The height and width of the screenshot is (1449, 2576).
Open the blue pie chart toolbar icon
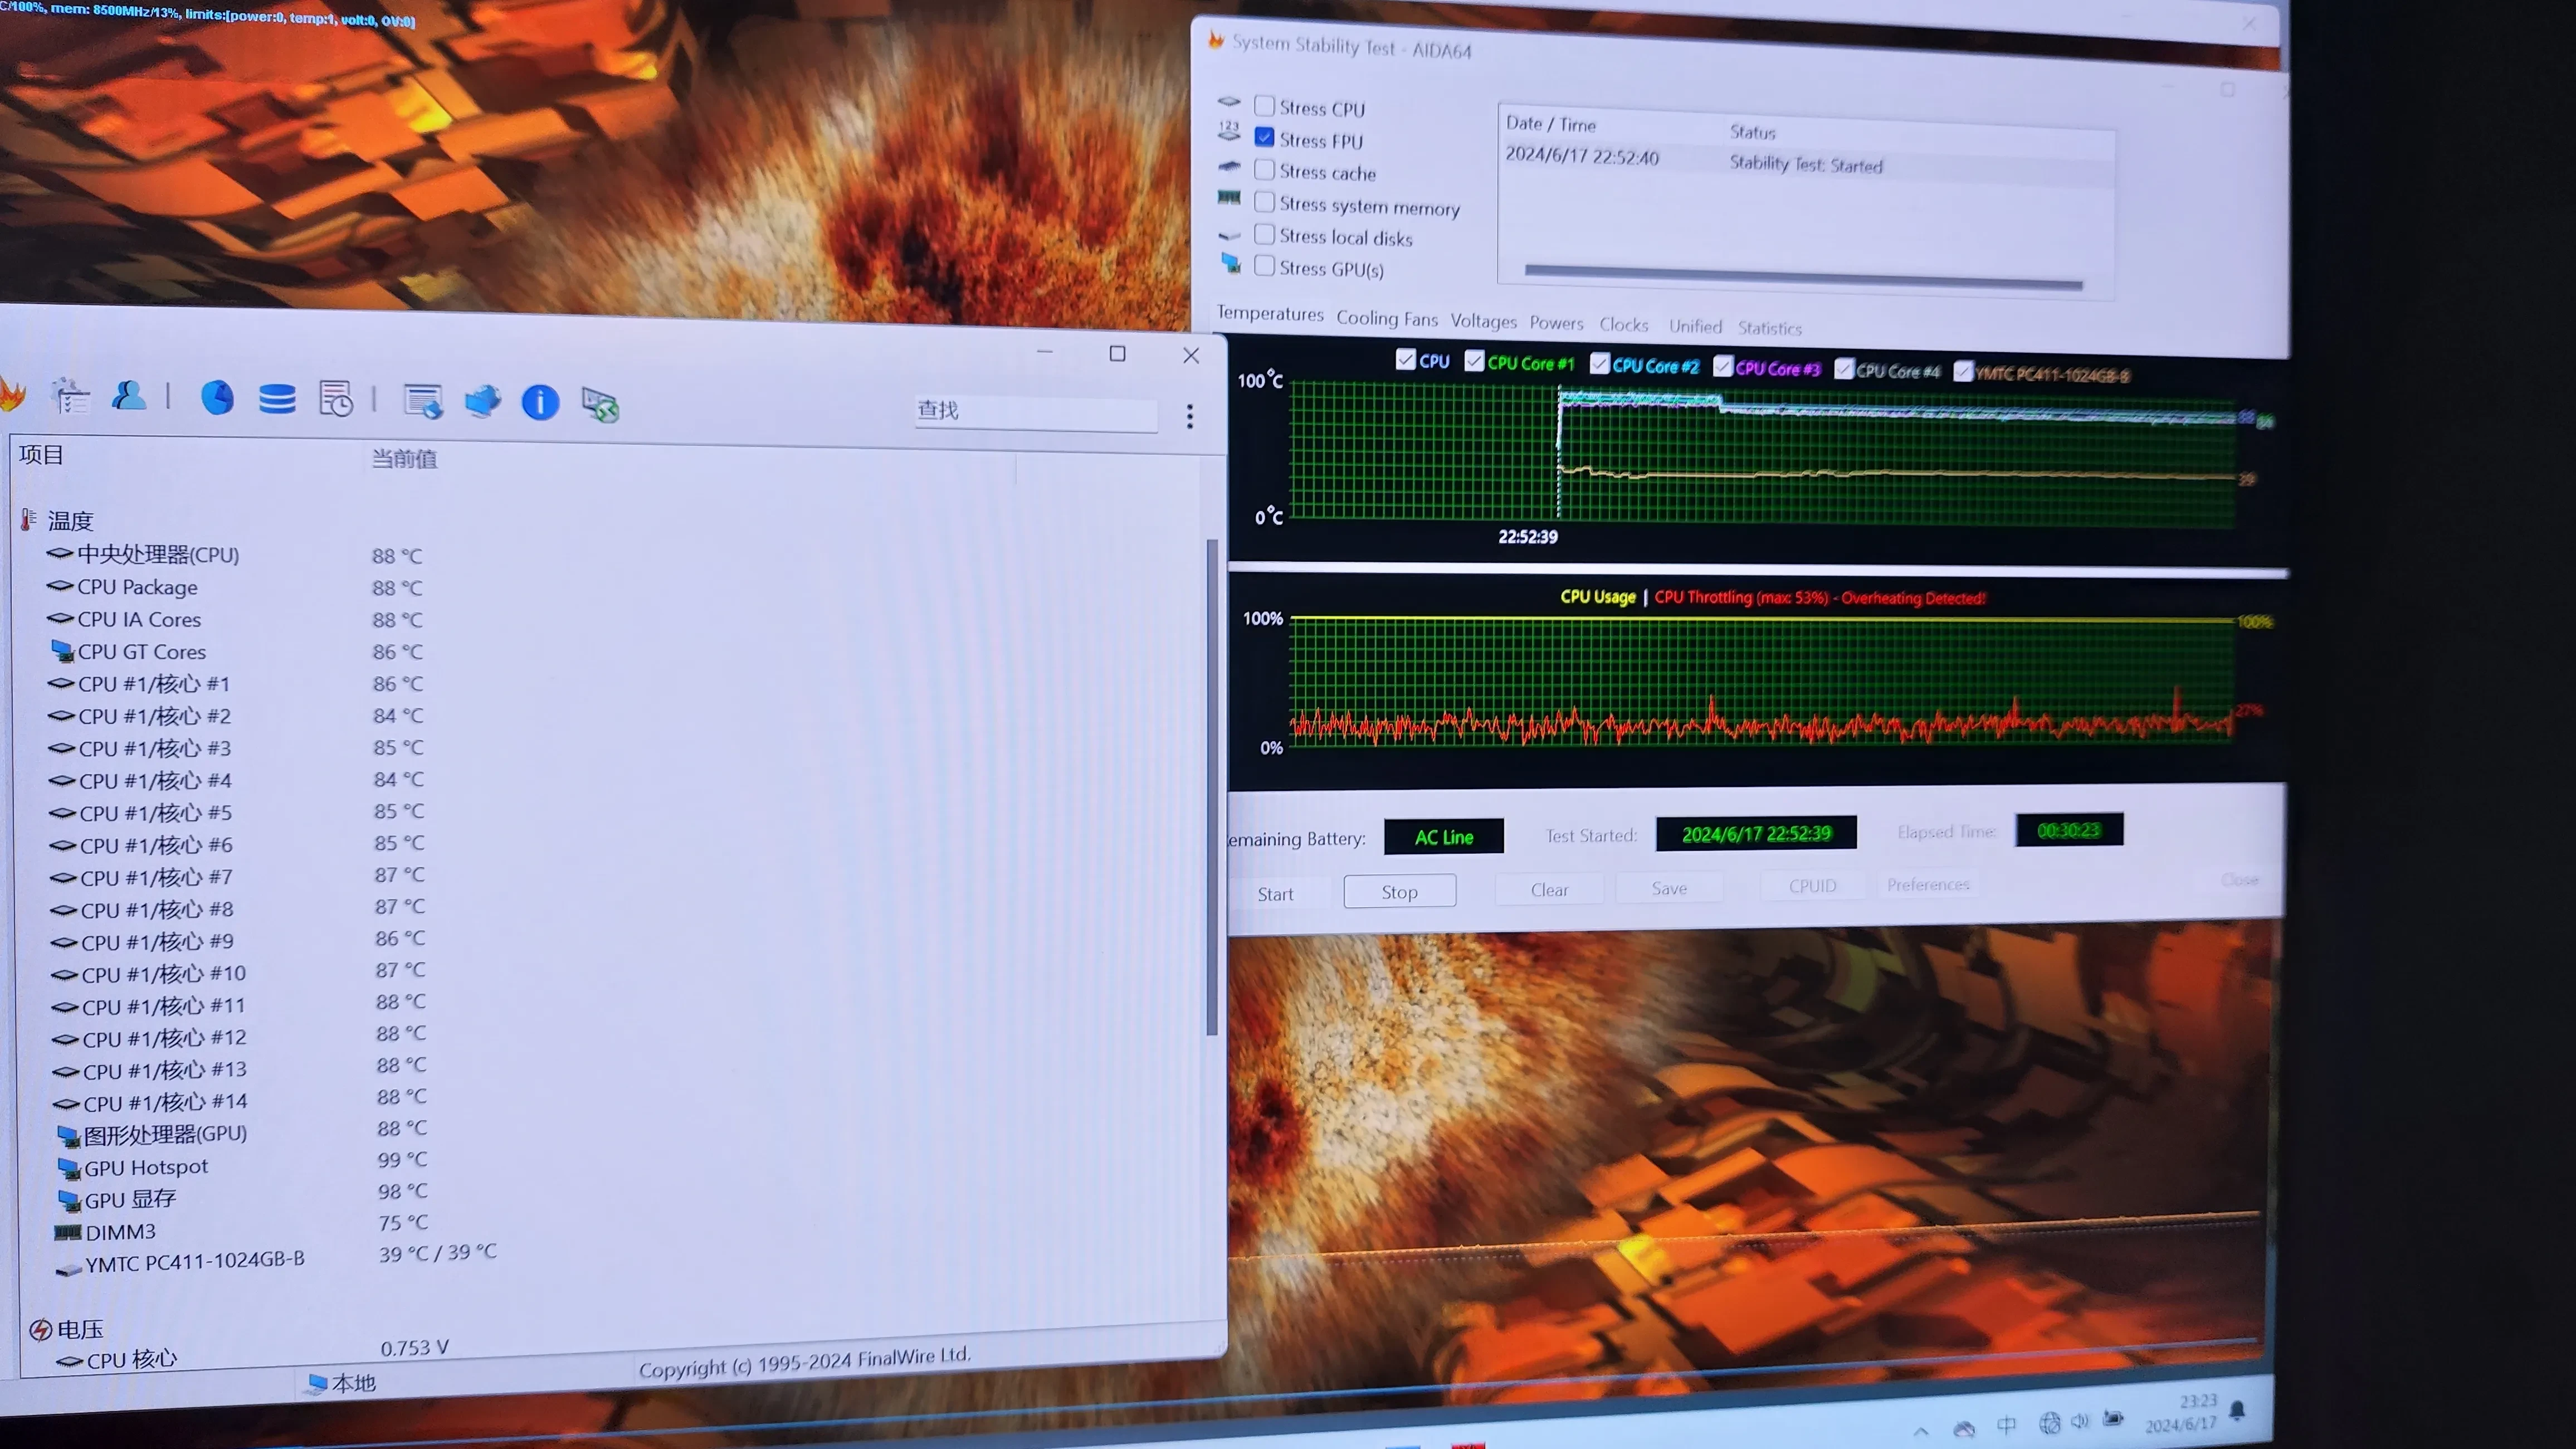[217, 397]
